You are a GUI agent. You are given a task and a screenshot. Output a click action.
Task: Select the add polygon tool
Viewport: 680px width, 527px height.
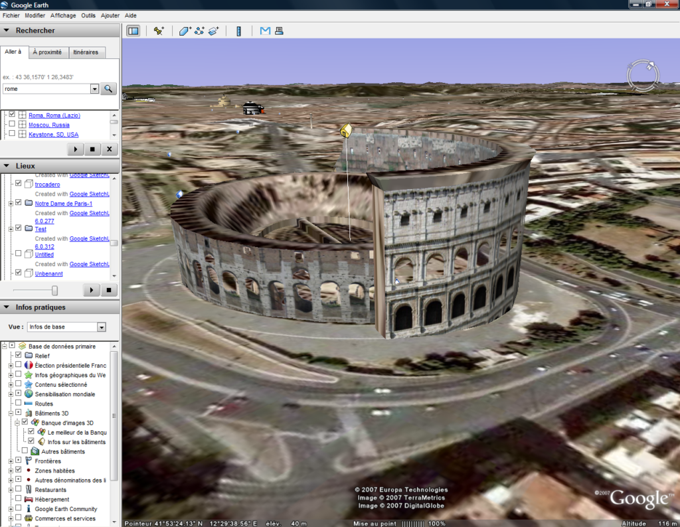click(x=185, y=31)
